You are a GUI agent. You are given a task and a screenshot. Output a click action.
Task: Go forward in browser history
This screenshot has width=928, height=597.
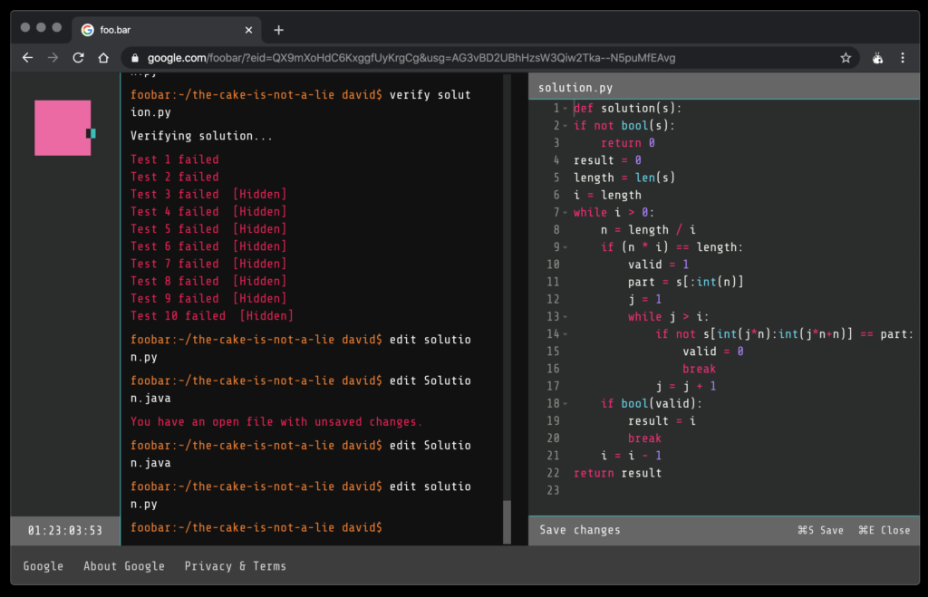click(x=53, y=58)
